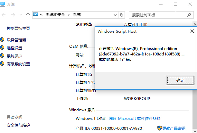Click the scrollbar down arrow

pos(195,131)
